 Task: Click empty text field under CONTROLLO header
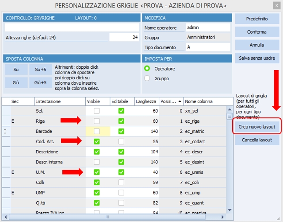[x=72, y=27]
